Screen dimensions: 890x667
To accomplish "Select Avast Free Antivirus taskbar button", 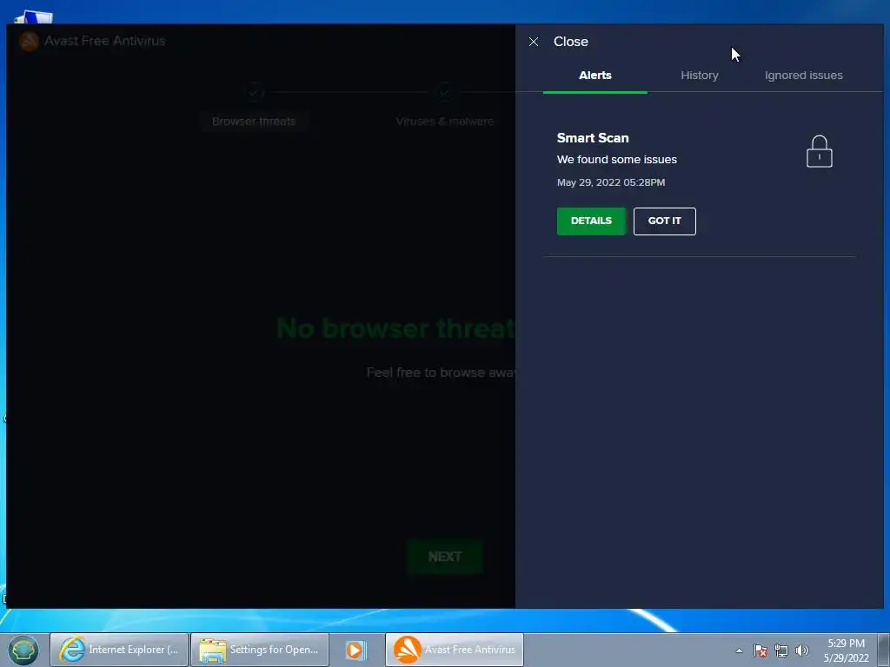I will pyautogui.click(x=454, y=650).
